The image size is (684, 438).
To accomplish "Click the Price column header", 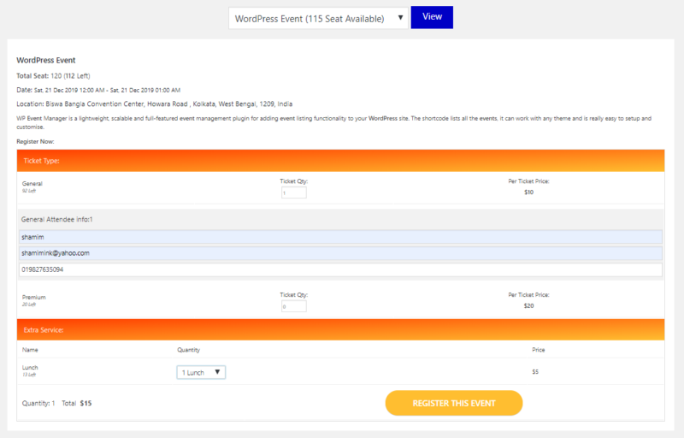I will coord(539,350).
